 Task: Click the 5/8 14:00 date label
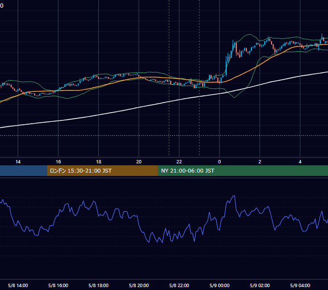click(x=18, y=285)
